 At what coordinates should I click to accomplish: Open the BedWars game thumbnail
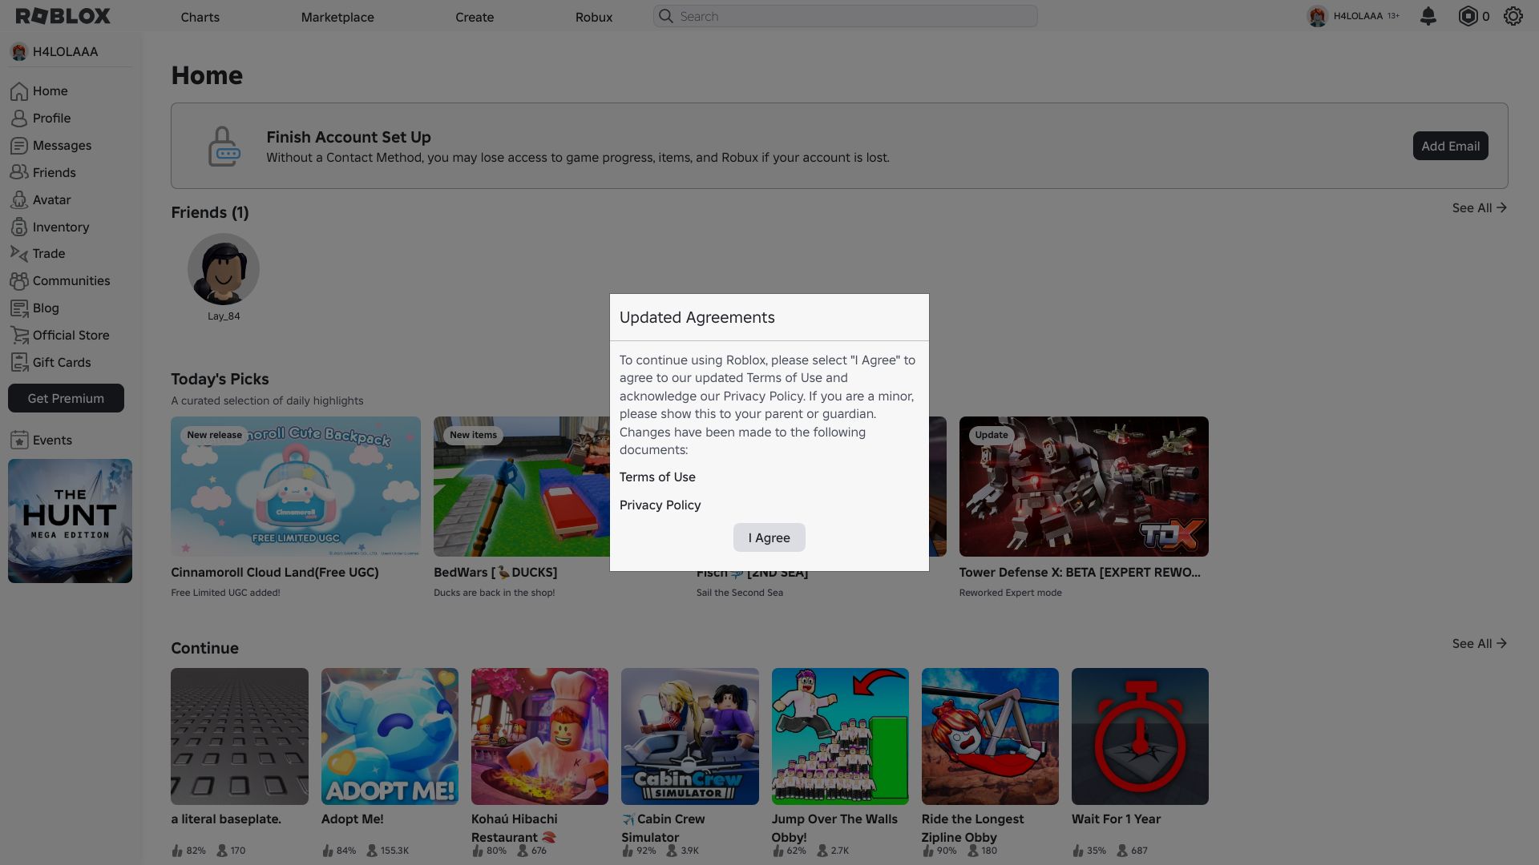click(x=522, y=486)
